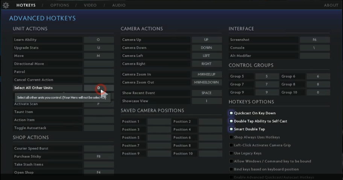The width and height of the screenshot is (343, 180).
Task: Assign a key to Cancel Current Action
Action: coord(99,80)
